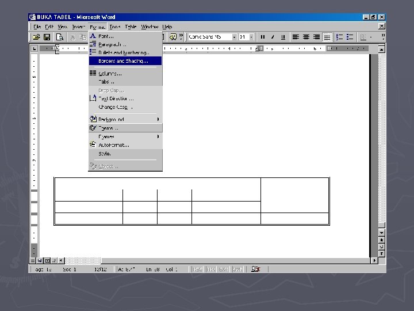Choose Paragraph... menu entry
This screenshot has height=311, width=414.
point(125,44)
